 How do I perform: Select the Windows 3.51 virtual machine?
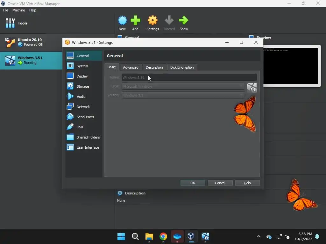[x=31, y=60]
